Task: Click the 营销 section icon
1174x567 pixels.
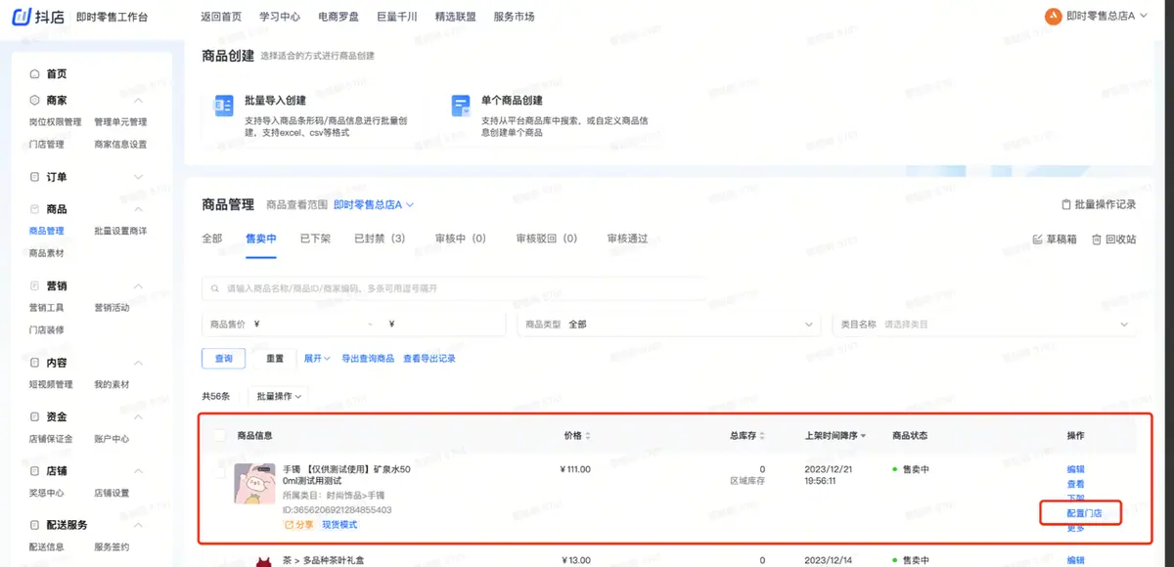Action: pyautogui.click(x=35, y=286)
